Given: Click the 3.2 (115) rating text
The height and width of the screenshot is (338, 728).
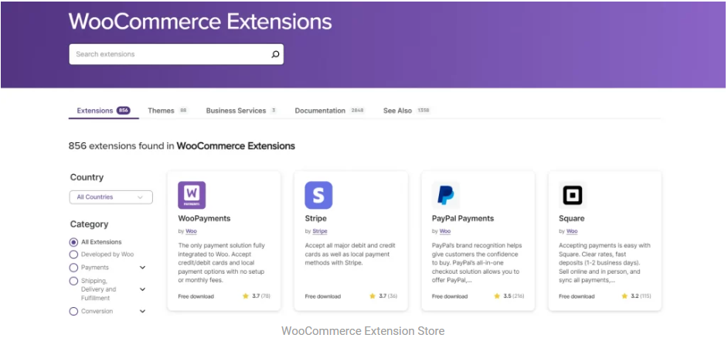Looking at the screenshot, I should [640, 296].
